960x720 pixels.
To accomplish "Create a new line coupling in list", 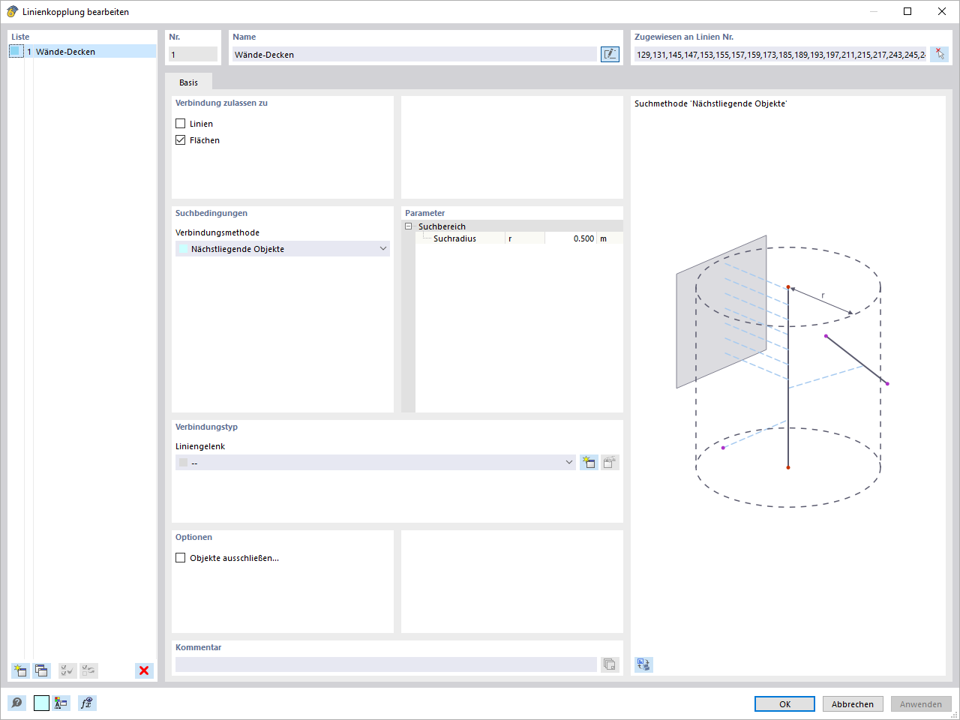I will pos(20,670).
